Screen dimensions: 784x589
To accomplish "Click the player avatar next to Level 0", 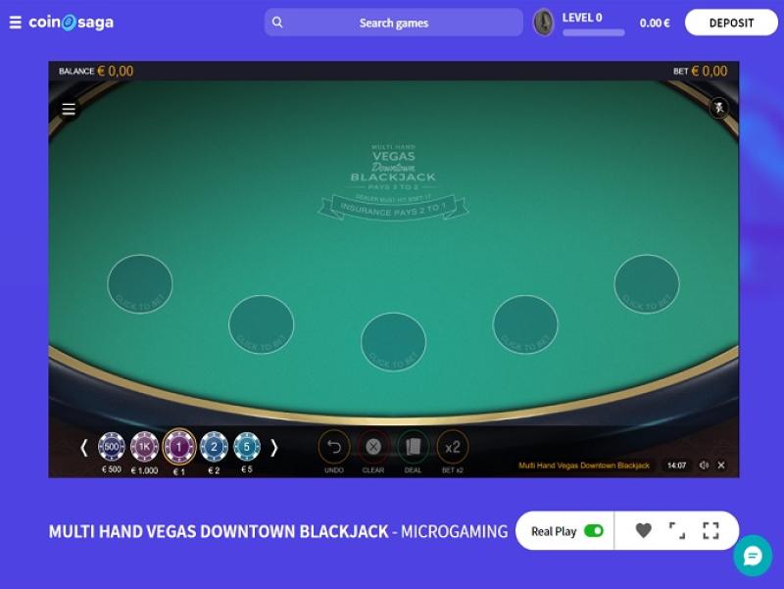I will tap(544, 23).
